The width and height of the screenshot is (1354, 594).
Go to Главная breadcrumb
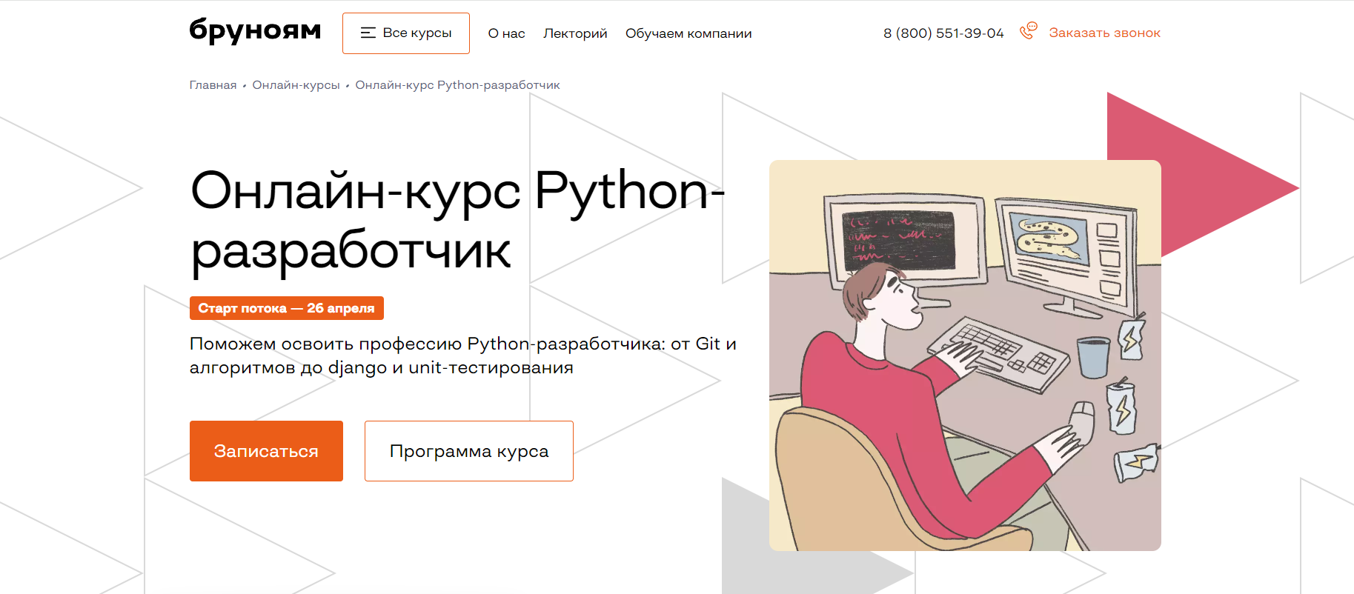point(213,85)
